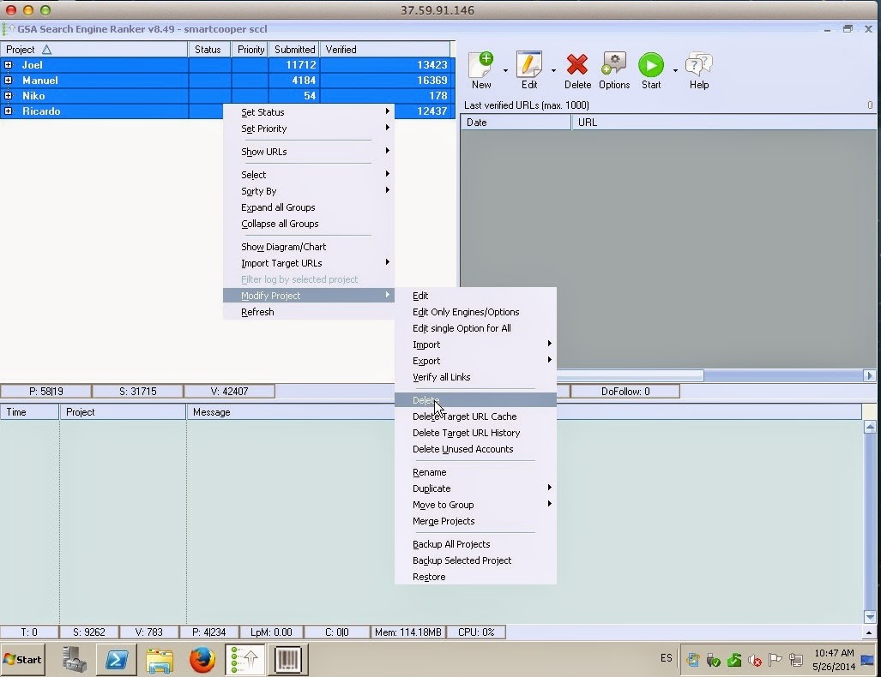Sort by the Project column header
This screenshot has width=881, height=677.
94,50
